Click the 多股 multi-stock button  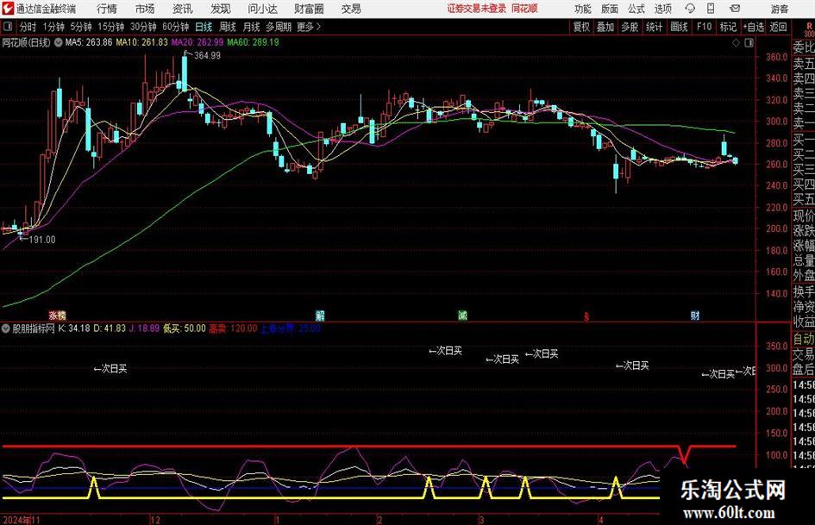[630, 27]
